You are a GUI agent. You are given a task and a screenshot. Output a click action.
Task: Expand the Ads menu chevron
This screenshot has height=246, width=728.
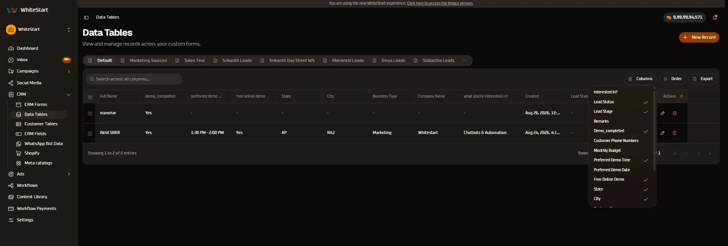[69, 174]
